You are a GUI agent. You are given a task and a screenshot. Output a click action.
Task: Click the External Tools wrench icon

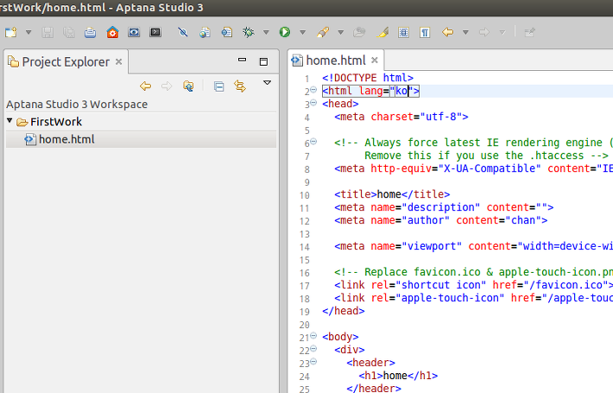point(323,32)
